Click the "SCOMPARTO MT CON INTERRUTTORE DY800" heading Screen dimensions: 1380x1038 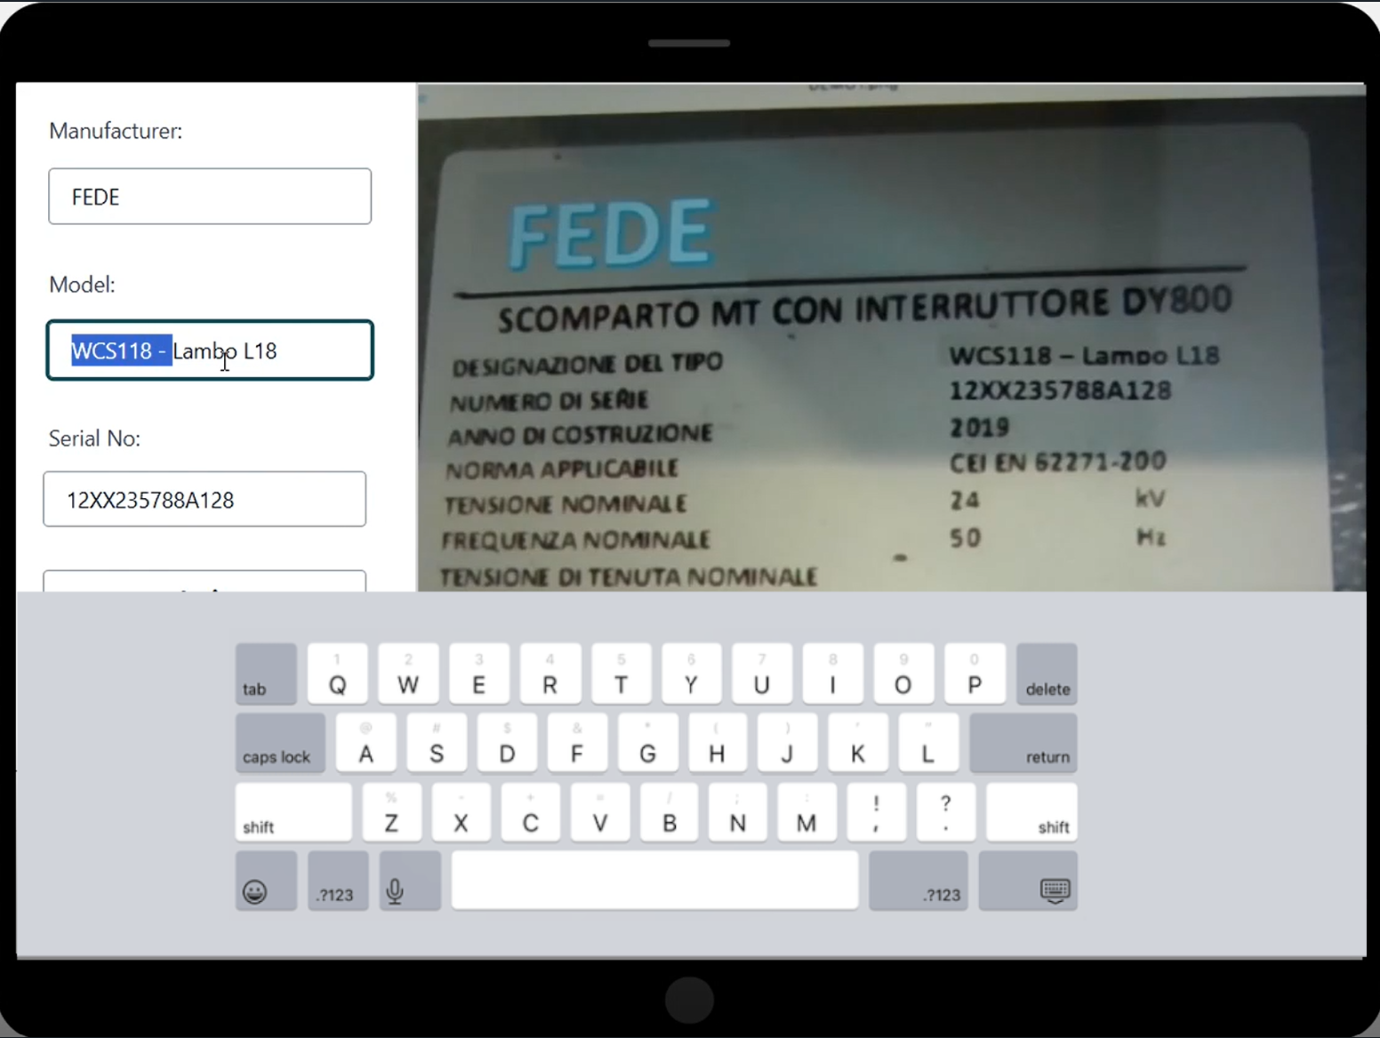[x=864, y=308]
